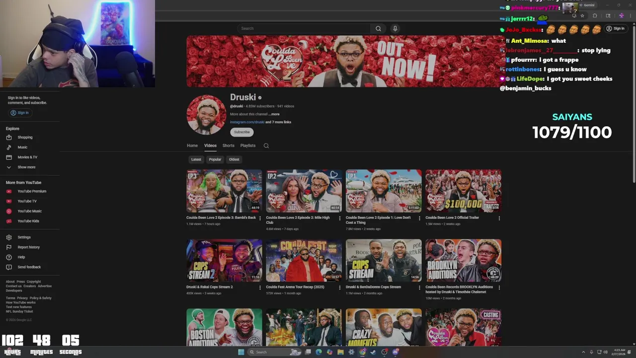Open YouTube Kids from sidebar
636x358 pixels.
click(28, 221)
